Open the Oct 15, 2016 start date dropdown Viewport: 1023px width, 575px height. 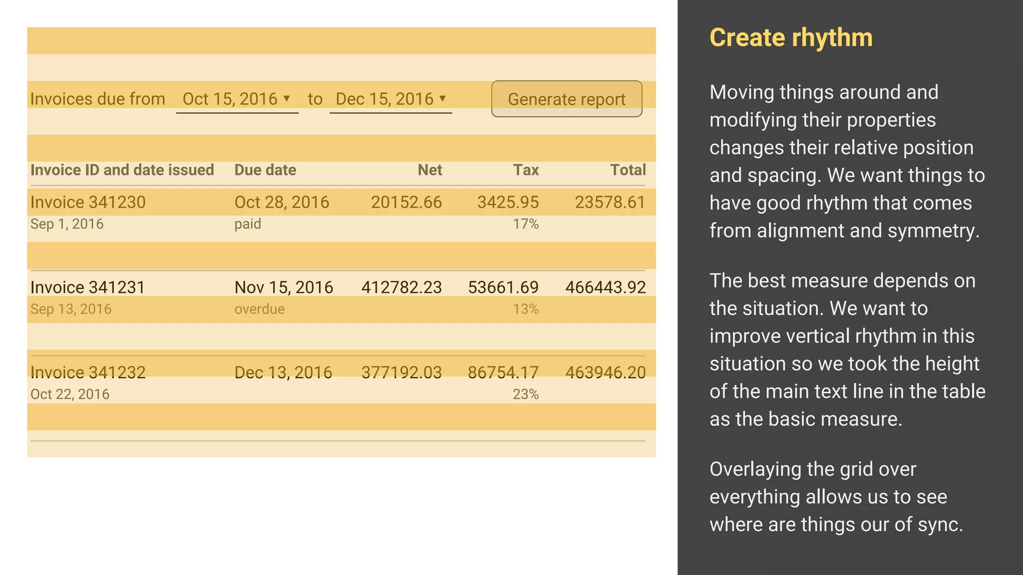coord(231,99)
